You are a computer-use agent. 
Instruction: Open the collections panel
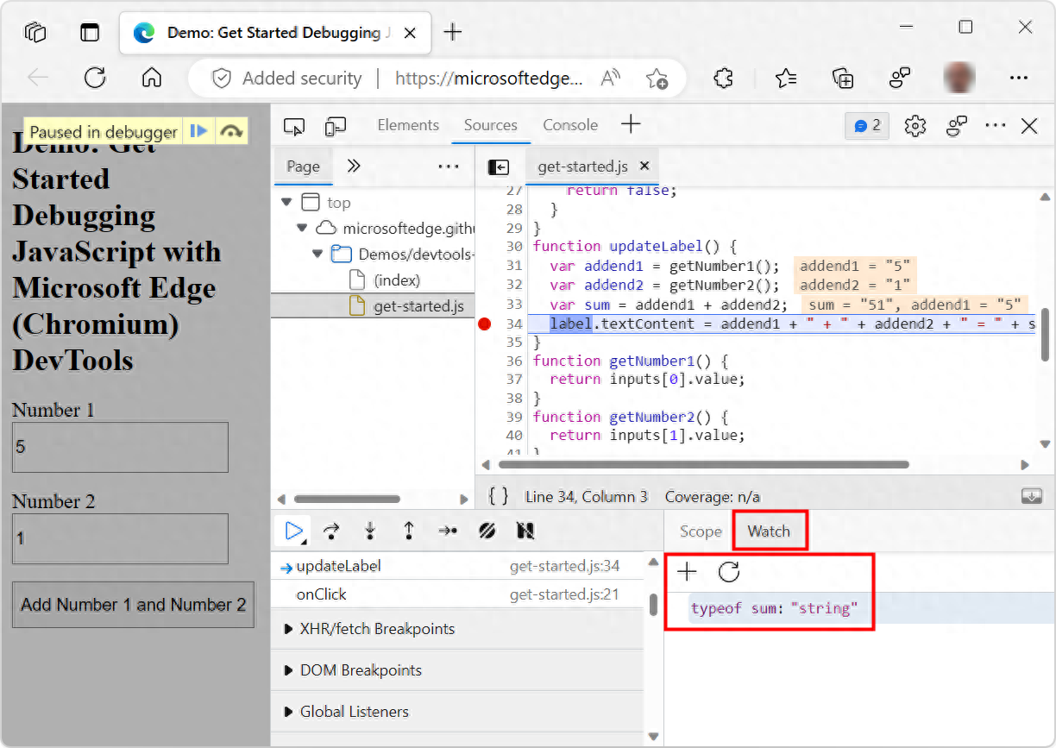pos(843,78)
